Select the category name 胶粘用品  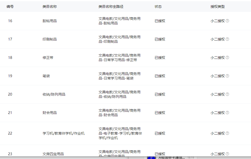[50, 21]
